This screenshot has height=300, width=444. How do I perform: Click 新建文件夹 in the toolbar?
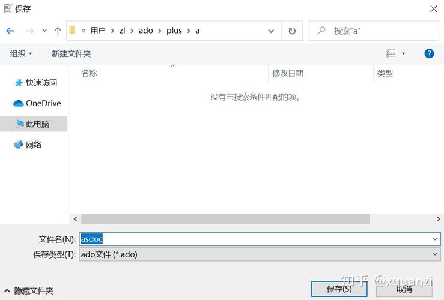tap(71, 53)
